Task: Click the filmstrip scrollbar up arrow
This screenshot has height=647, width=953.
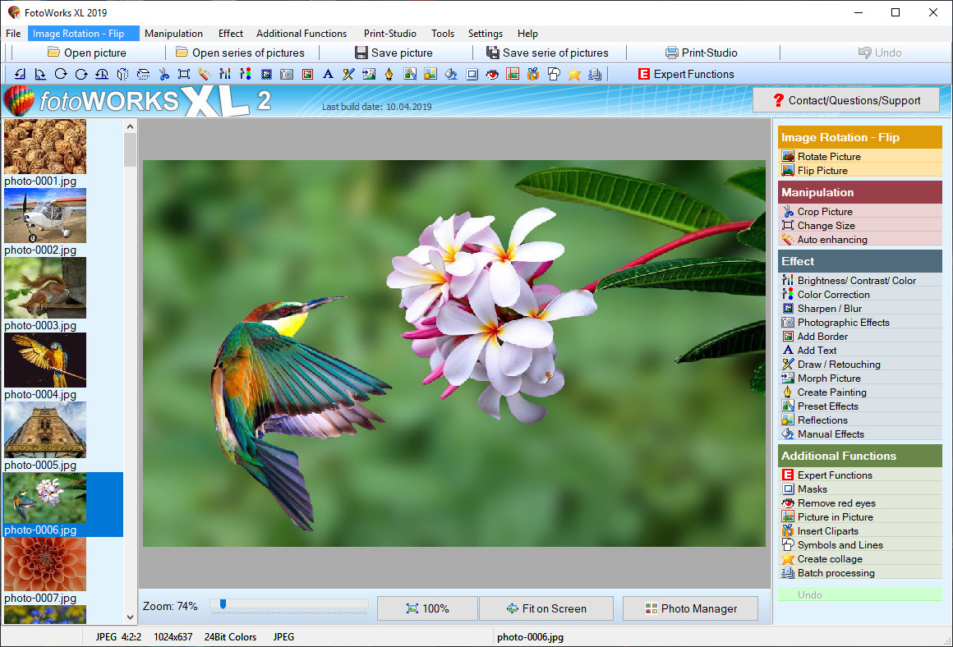Action: (130, 125)
